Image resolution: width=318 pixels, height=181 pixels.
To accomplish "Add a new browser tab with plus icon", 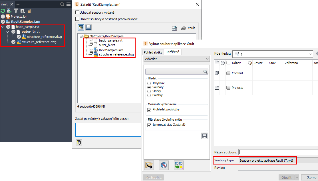I will (x=18, y=4).
